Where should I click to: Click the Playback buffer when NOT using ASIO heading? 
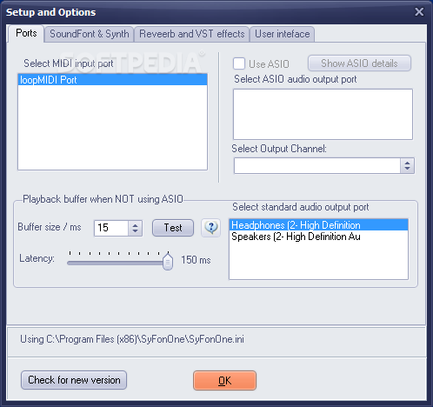tap(103, 199)
